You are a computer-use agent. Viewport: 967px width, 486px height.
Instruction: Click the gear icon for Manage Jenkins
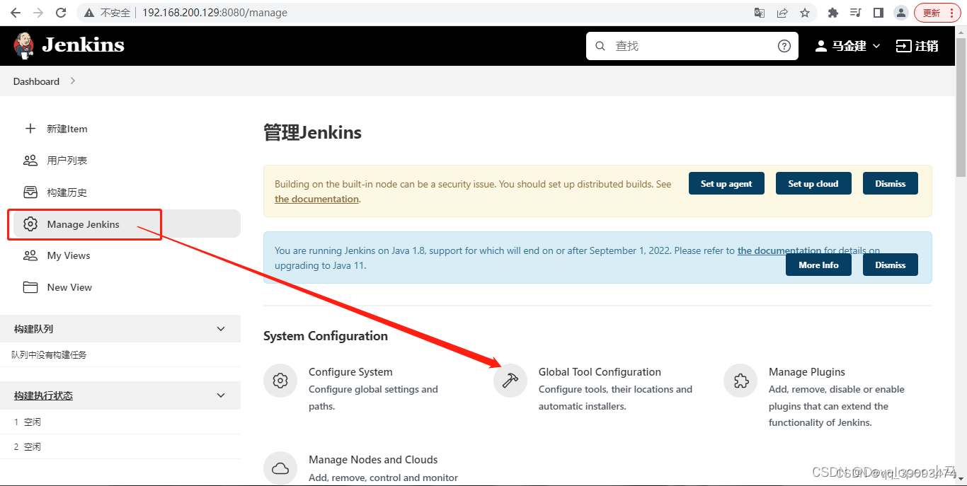[x=30, y=224]
